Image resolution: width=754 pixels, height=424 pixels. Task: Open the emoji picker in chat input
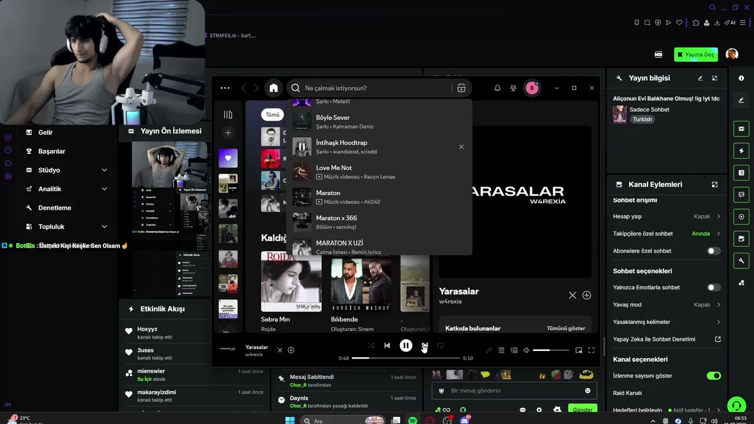(x=587, y=390)
